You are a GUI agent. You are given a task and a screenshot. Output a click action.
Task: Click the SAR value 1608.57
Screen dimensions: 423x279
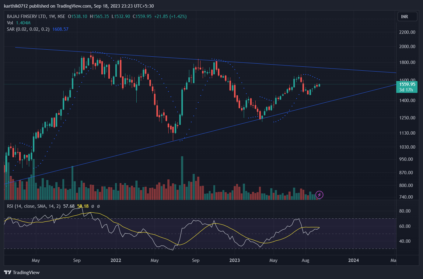pyautogui.click(x=60, y=29)
